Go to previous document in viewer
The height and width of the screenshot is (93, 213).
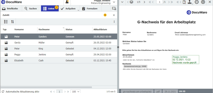(x=128, y=2)
